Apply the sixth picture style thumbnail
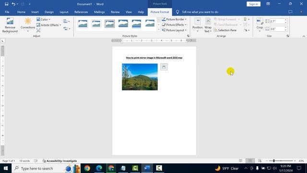This screenshot has width=307, height=173. 150,24
